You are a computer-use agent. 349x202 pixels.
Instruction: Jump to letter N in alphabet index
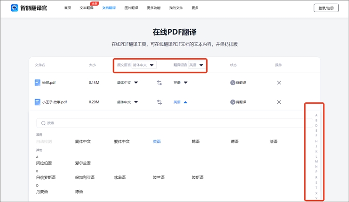[316, 167]
